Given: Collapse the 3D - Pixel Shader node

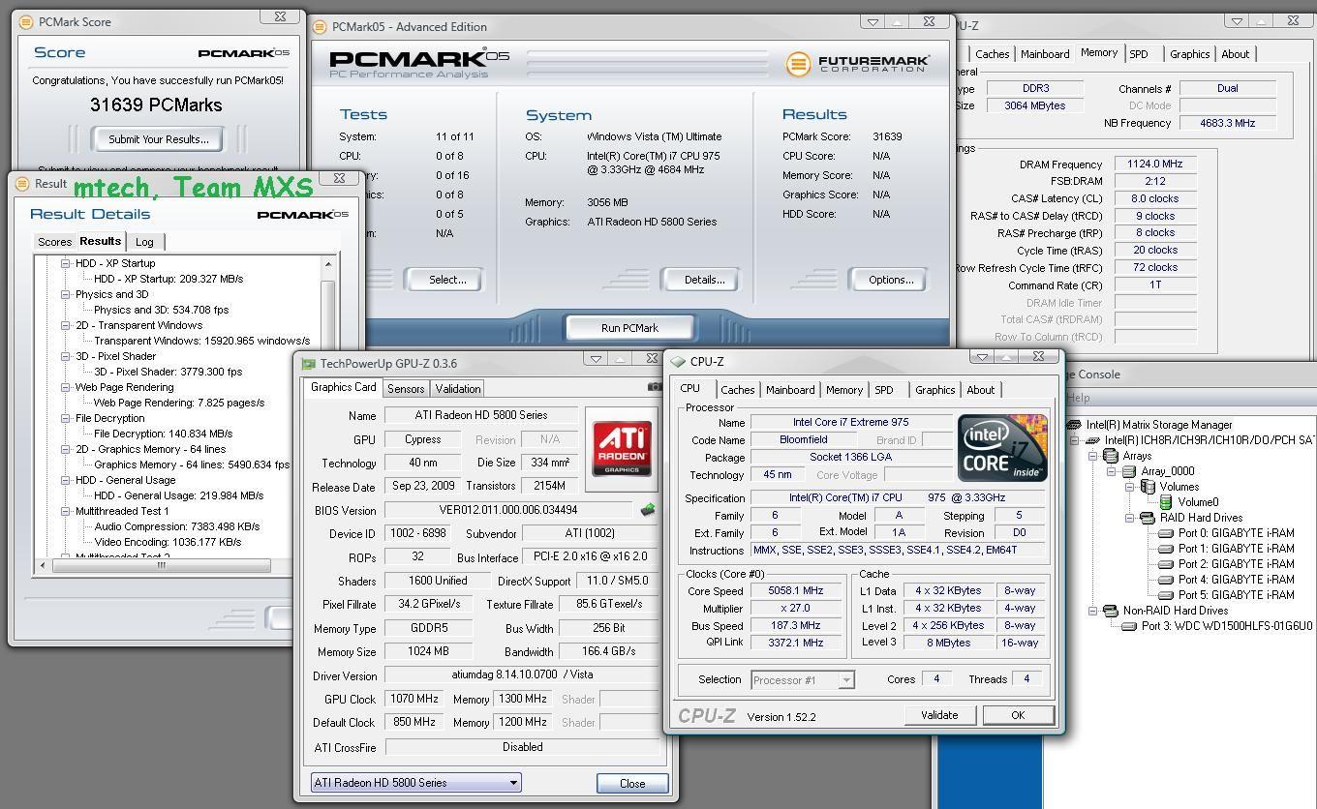Looking at the screenshot, I should [x=66, y=356].
